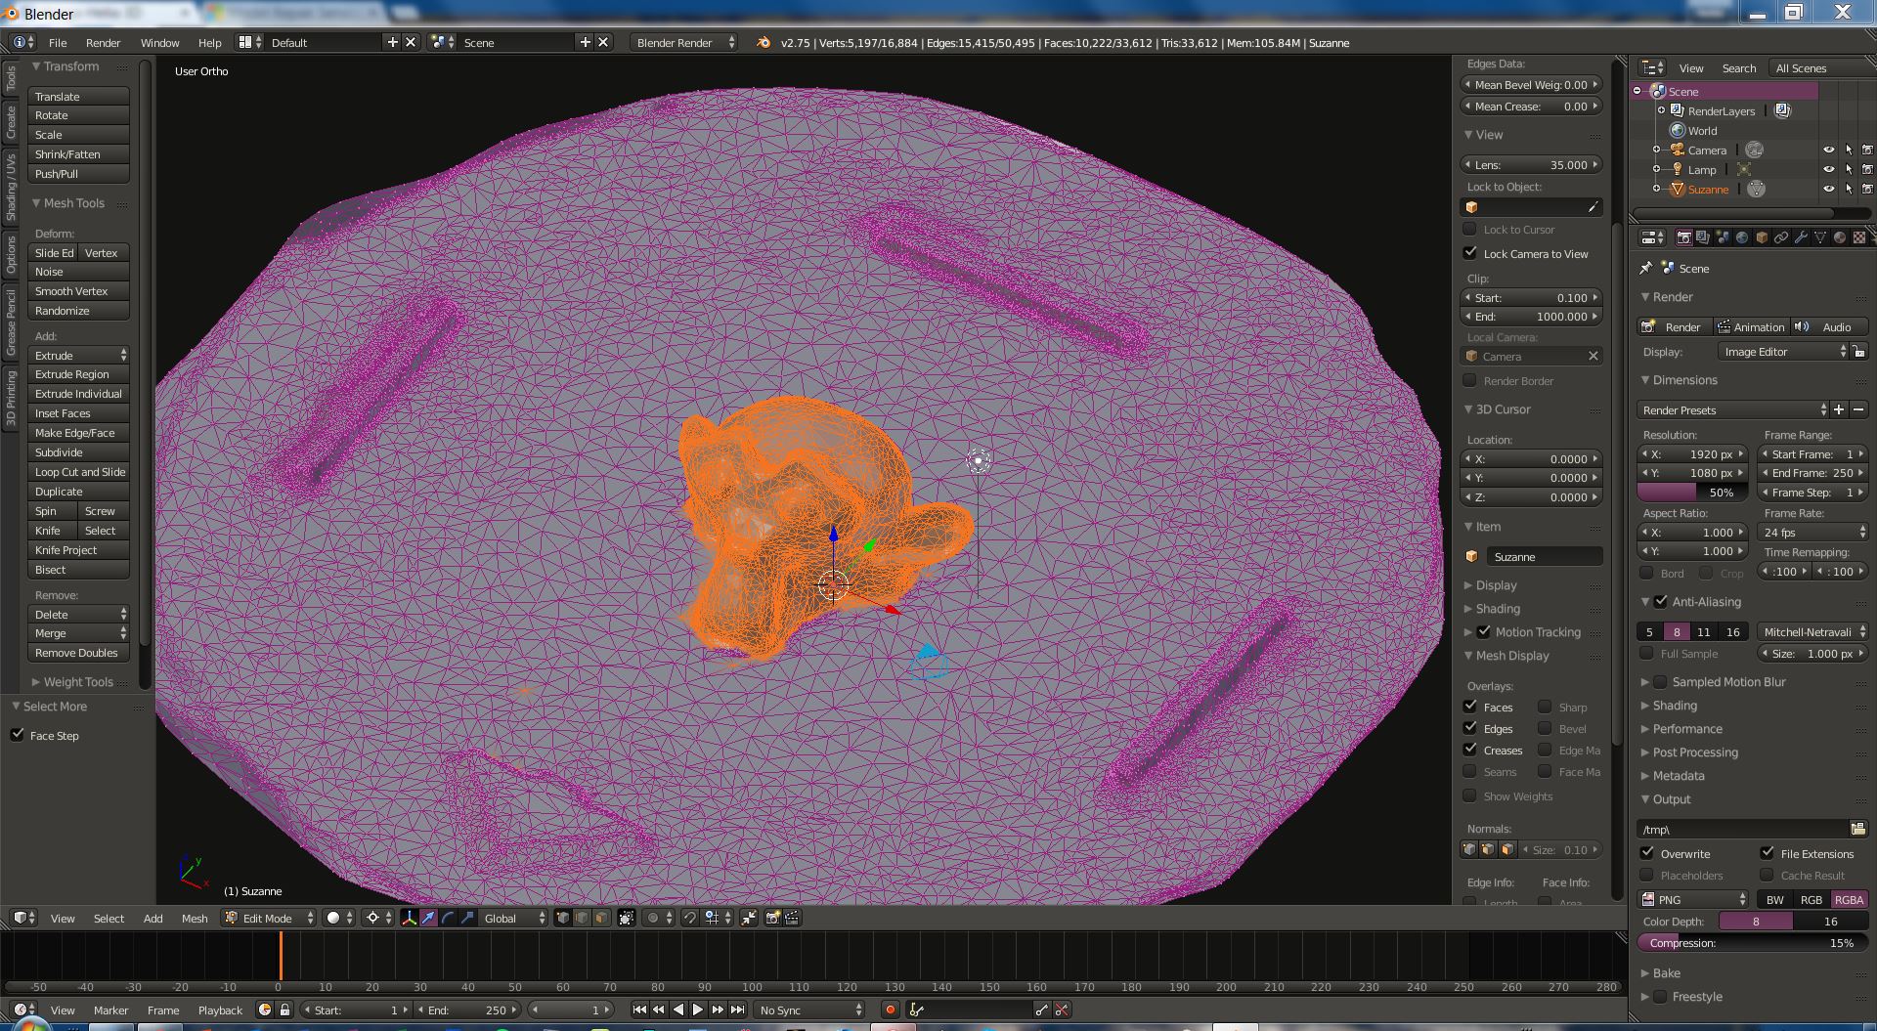The width and height of the screenshot is (1877, 1031).
Task: Toggle Faces overlay checkbox
Action: 1470,707
